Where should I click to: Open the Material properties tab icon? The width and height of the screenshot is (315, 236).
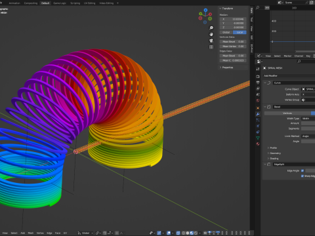258,144
